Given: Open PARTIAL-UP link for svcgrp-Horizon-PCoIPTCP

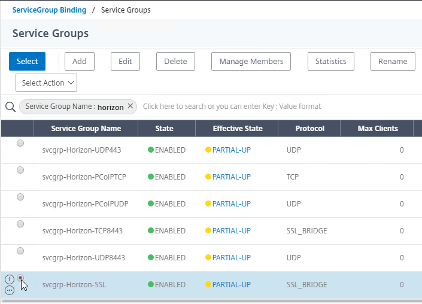Looking at the screenshot, I should [x=232, y=177].
